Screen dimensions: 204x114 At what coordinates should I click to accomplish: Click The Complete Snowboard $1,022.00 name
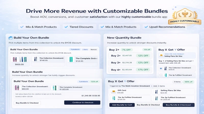click(x=71, y=87)
